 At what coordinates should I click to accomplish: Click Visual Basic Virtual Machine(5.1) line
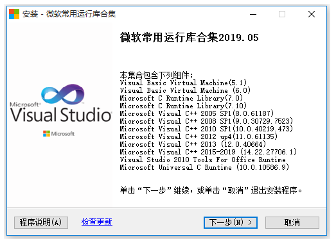183,83
